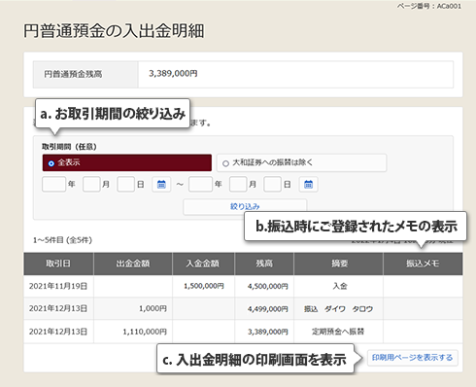The height and width of the screenshot is (387, 476).
Task: Click the start year input field
Action: point(53,185)
